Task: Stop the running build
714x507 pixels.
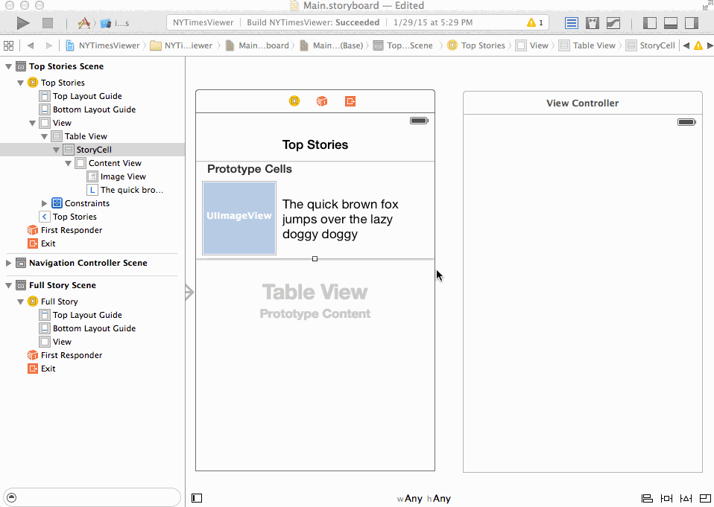Action: pyautogui.click(x=48, y=23)
